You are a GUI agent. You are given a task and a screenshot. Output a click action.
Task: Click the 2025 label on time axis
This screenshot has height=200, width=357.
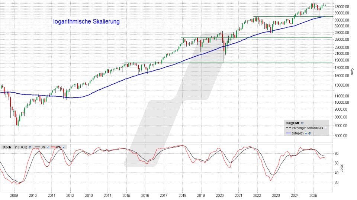[313, 196]
